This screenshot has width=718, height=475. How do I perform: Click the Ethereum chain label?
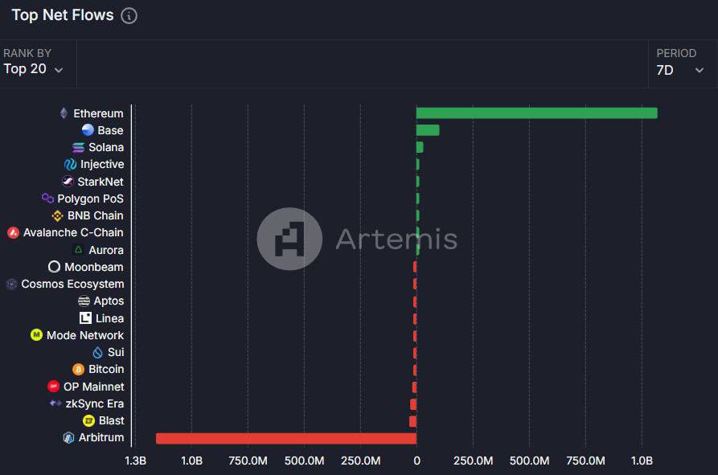coord(98,113)
